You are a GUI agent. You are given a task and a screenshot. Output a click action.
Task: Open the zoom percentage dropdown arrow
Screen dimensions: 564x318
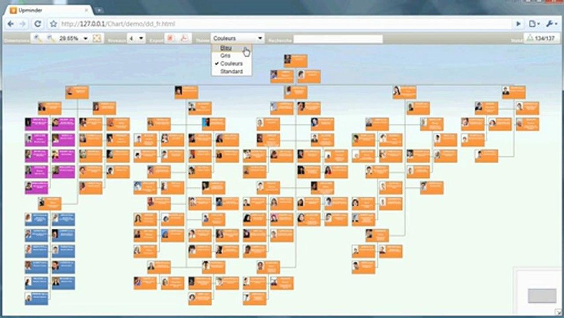point(85,38)
